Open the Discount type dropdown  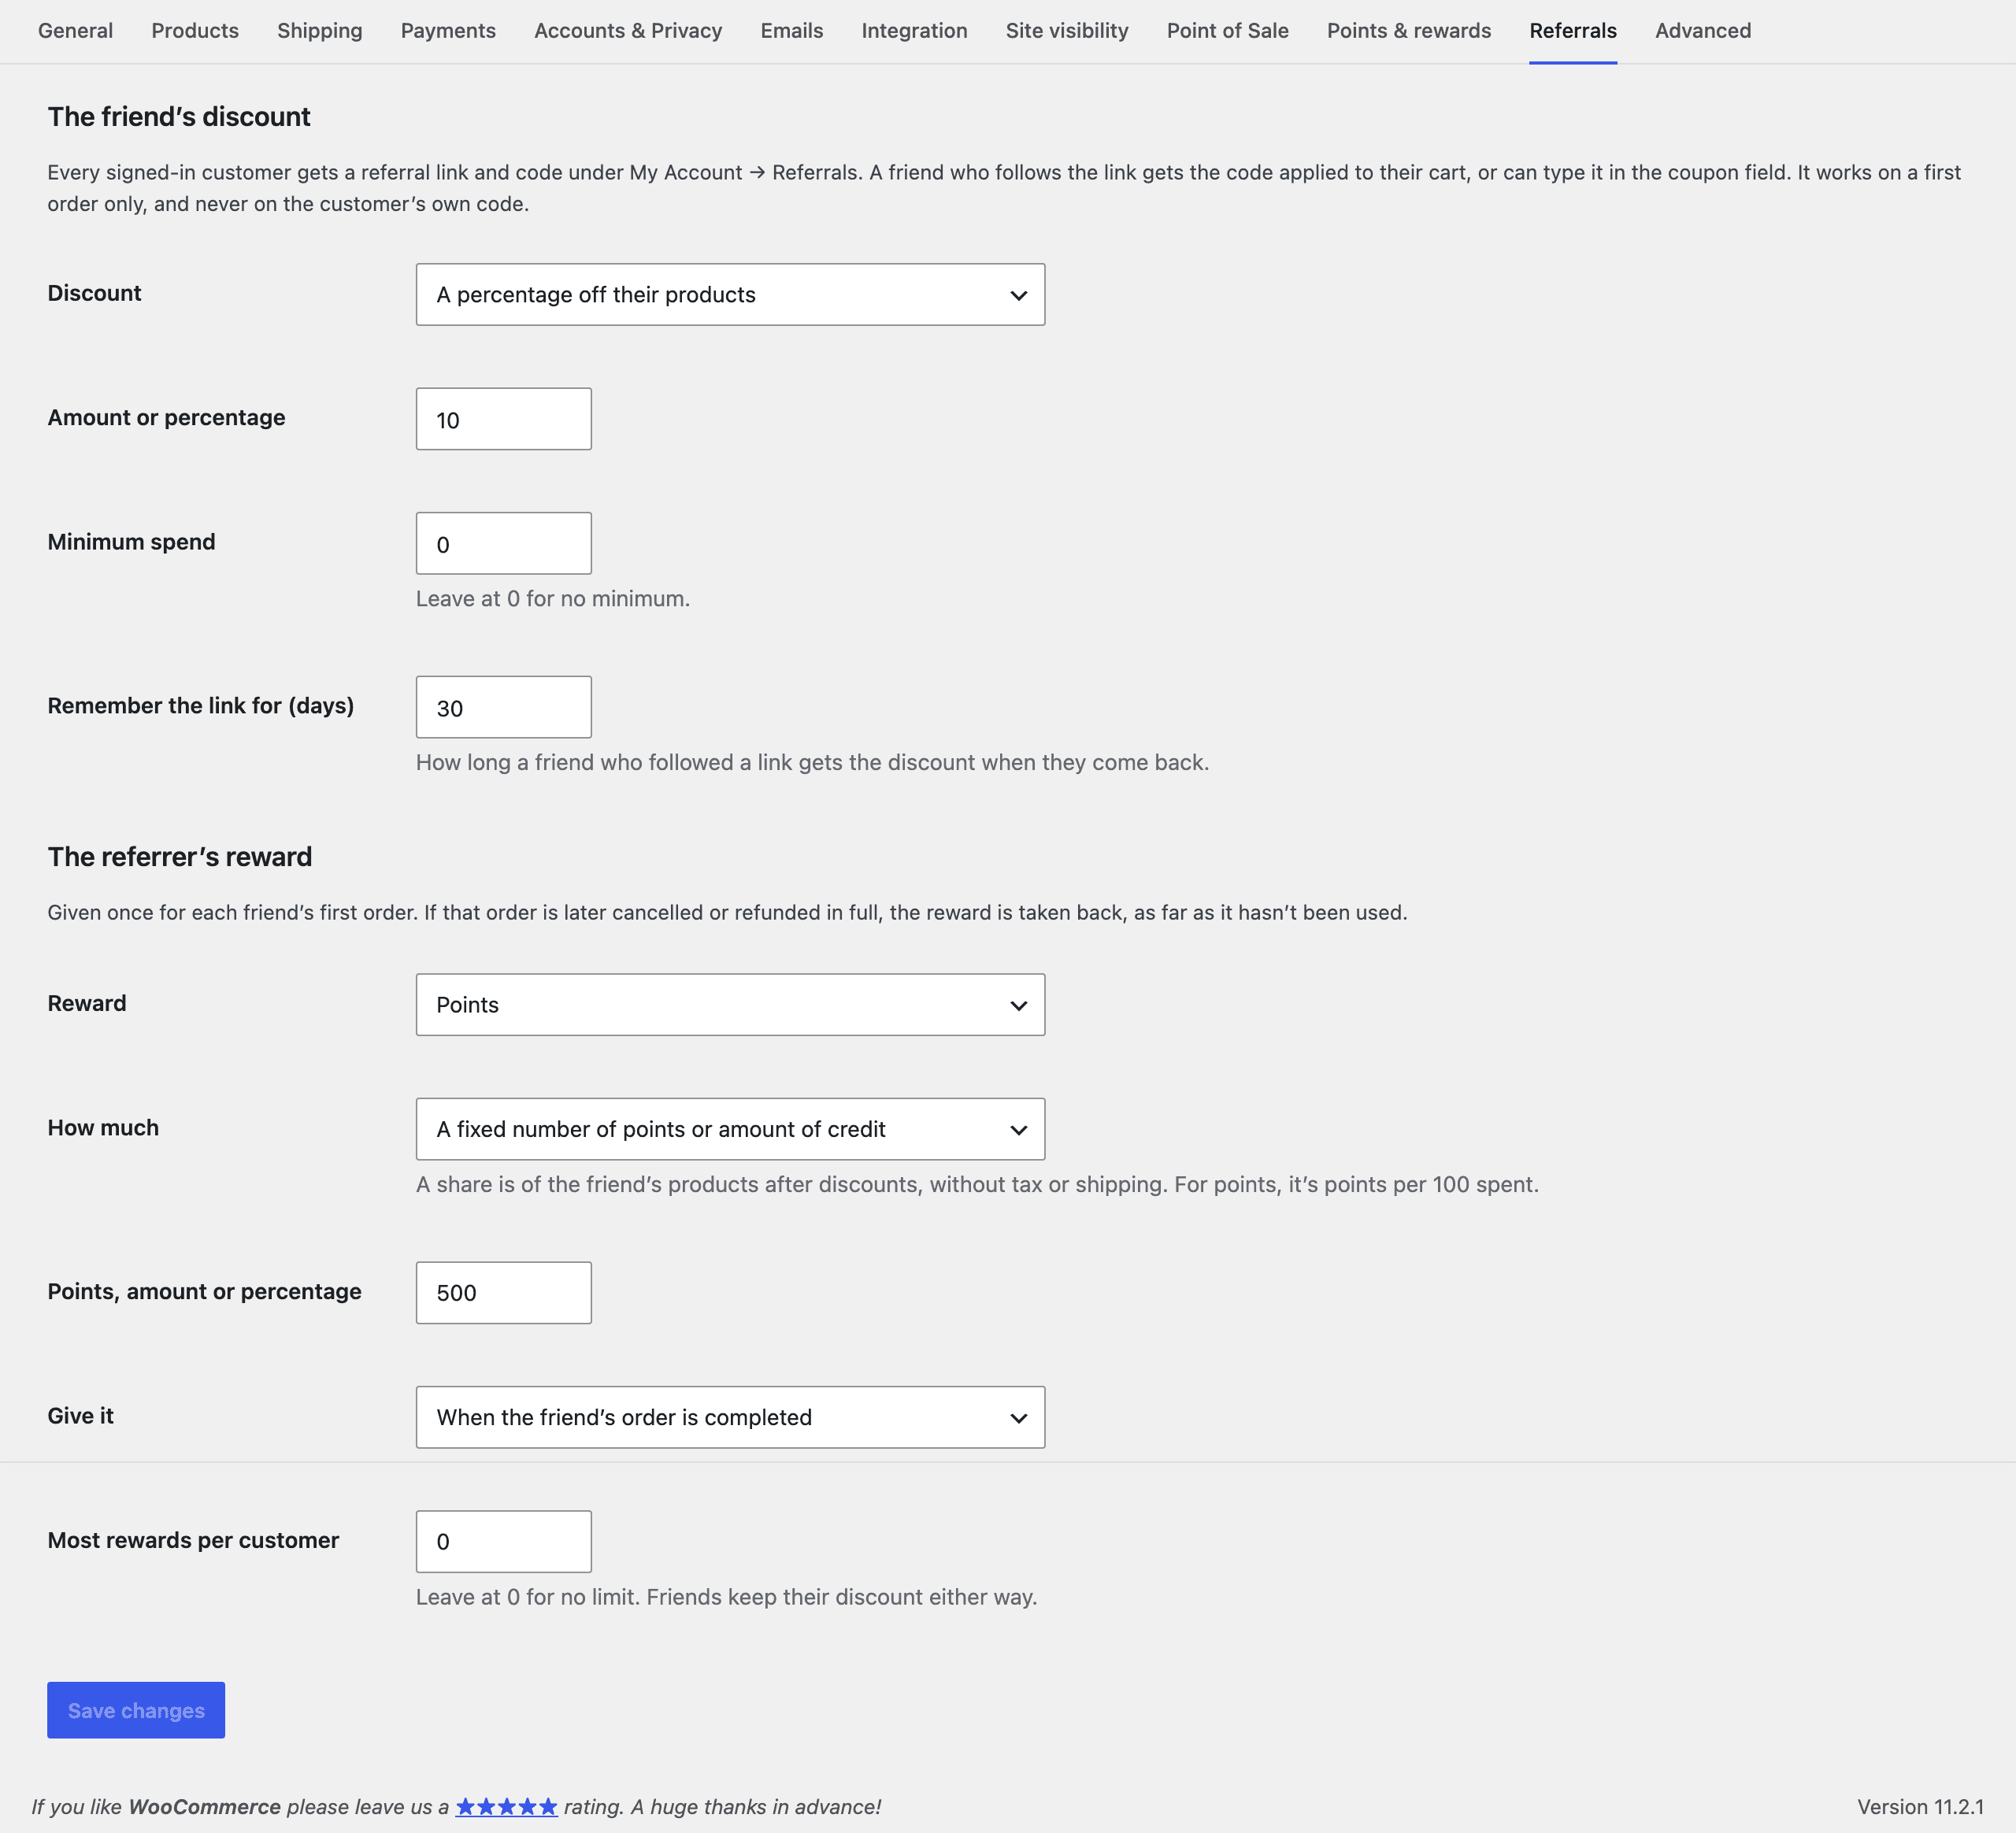[730, 294]
